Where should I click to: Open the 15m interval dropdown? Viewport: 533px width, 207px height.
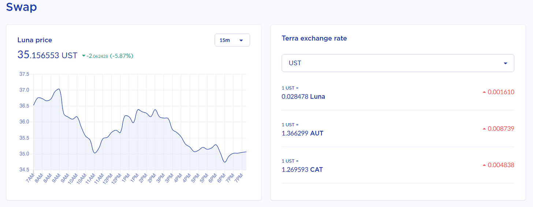232,40
